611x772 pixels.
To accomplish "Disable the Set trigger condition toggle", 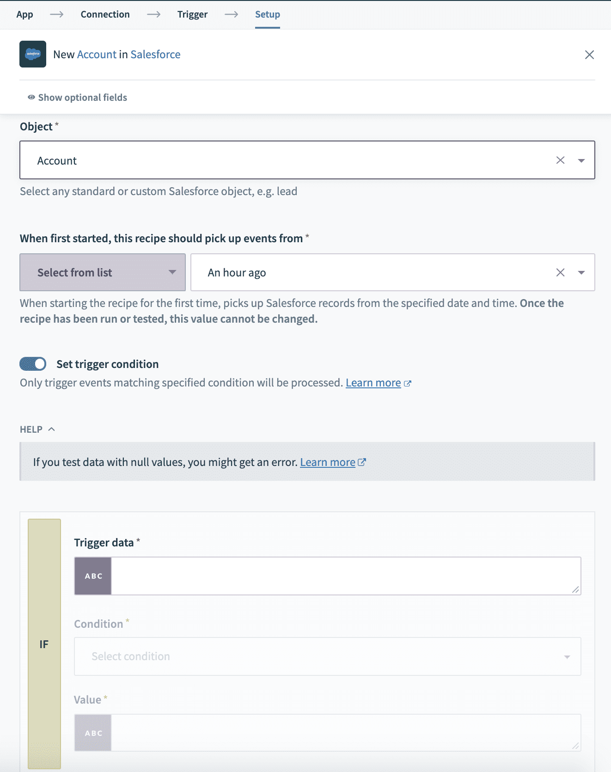I will click(32, 364).
